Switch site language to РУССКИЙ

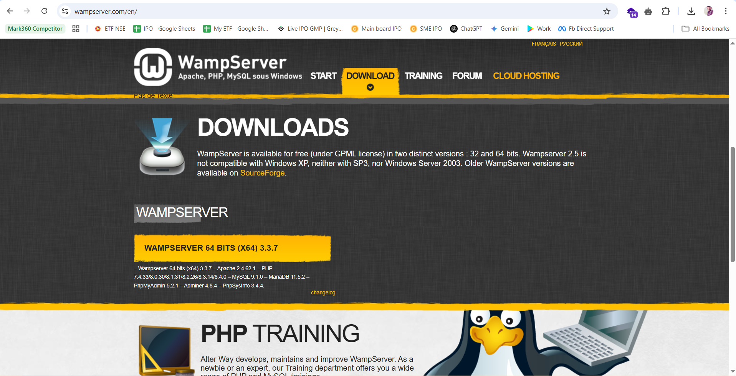click(571, 44)
